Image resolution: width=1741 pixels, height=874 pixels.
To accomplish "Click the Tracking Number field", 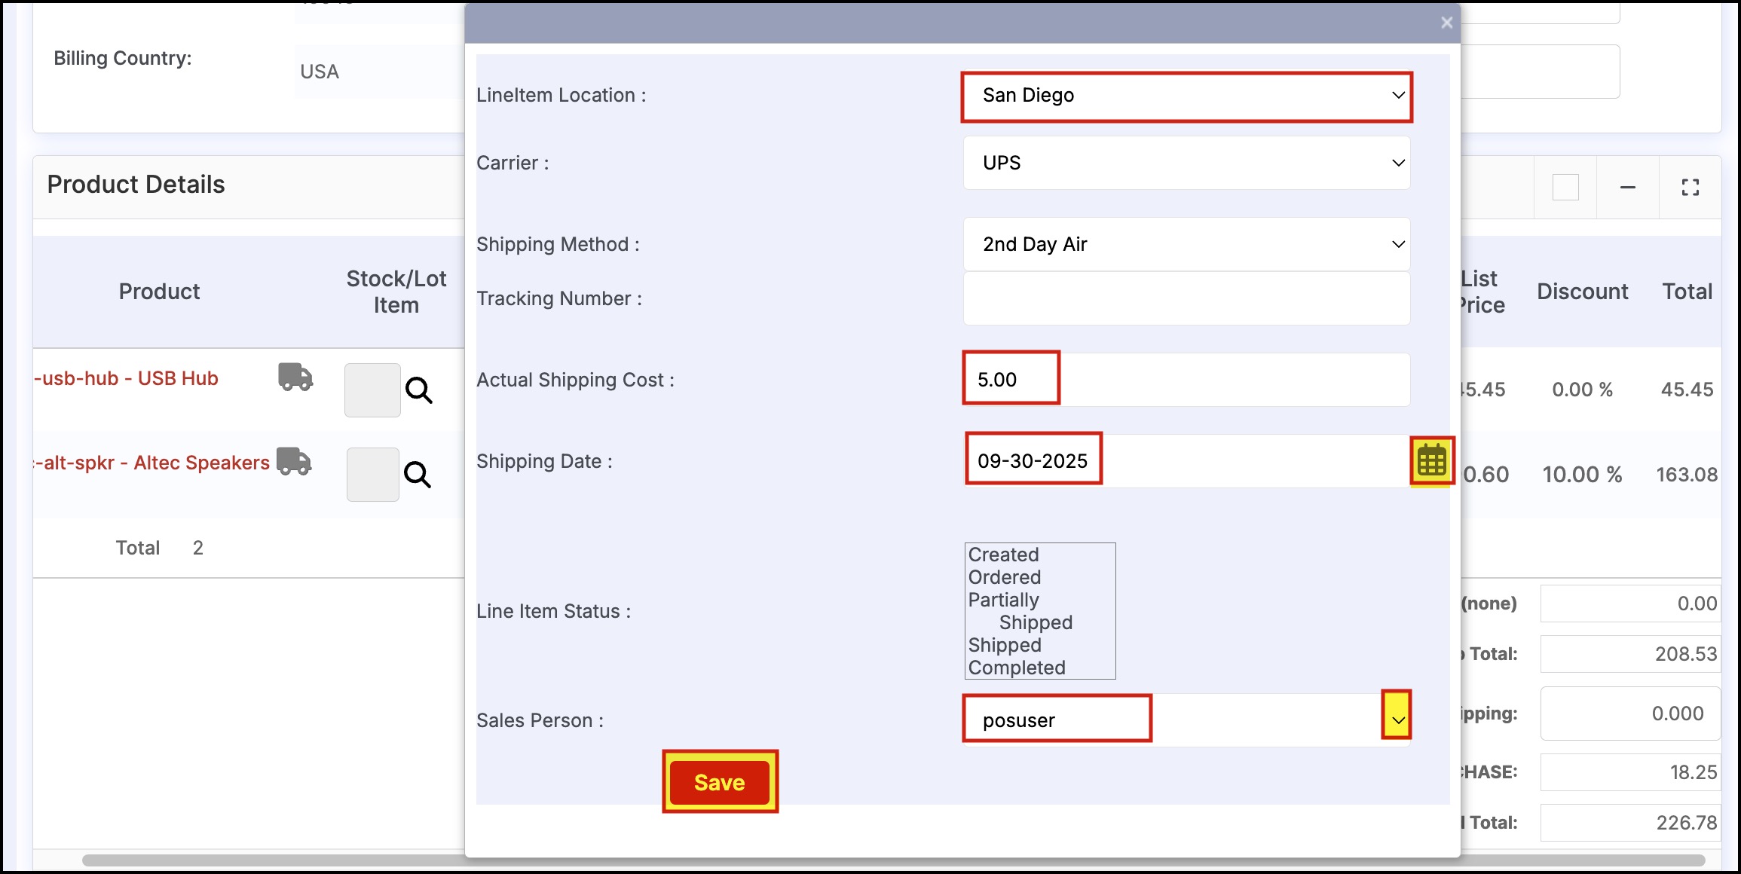I will pyautogui.click(x=1186, y=298).
